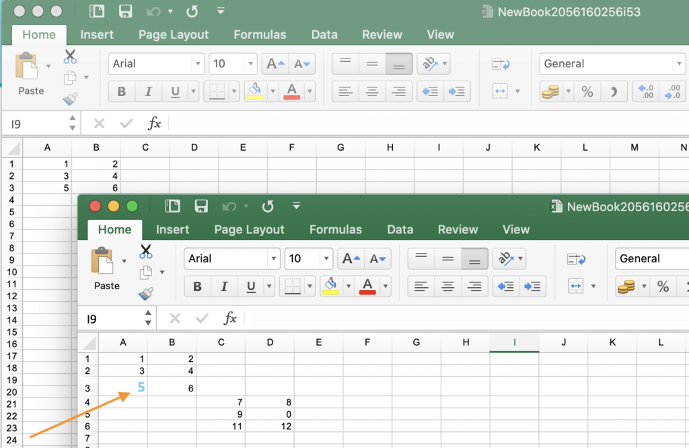This screenshot has height=448, width=689.
Task: Decrease indent in front window
Action: click(506, 287)
